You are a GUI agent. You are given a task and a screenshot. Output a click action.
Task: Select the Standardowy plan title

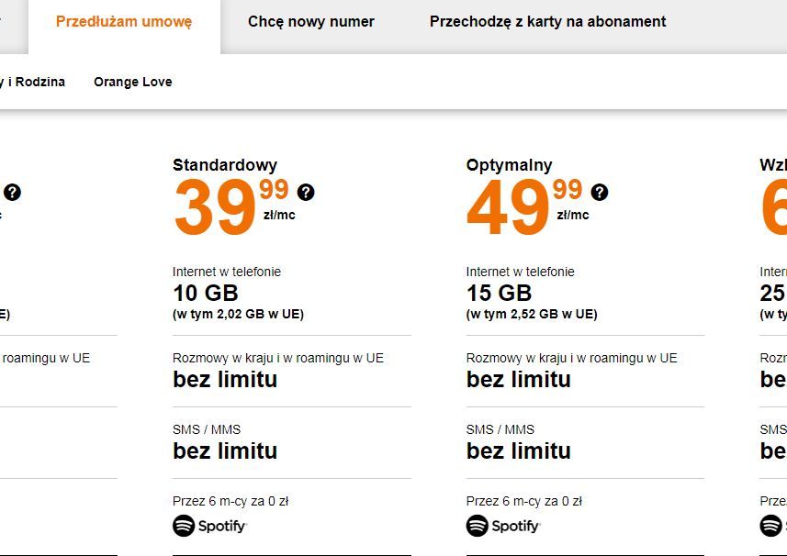click(225, 165)
